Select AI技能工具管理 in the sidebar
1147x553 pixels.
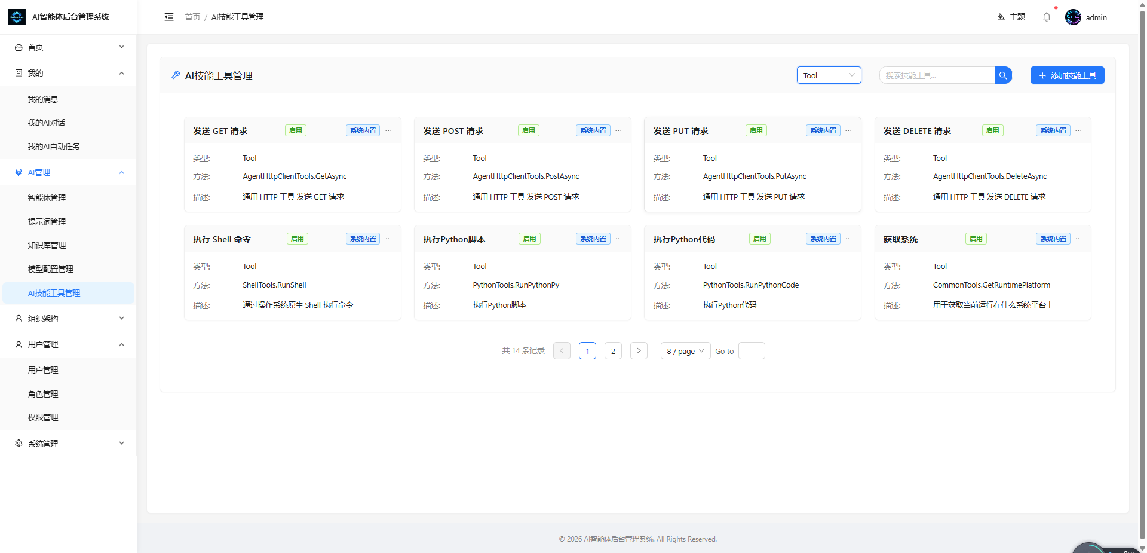tap(68, 293)
